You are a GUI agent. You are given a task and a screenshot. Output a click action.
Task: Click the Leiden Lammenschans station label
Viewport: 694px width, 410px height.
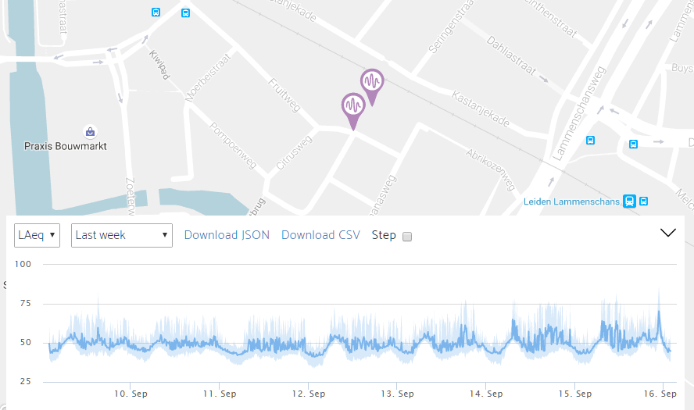click(x=572, y=202)
